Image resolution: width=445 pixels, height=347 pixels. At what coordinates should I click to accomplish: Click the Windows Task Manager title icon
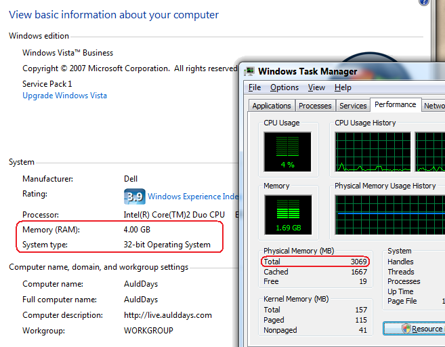pyautogui.click(x=249, y=71)
